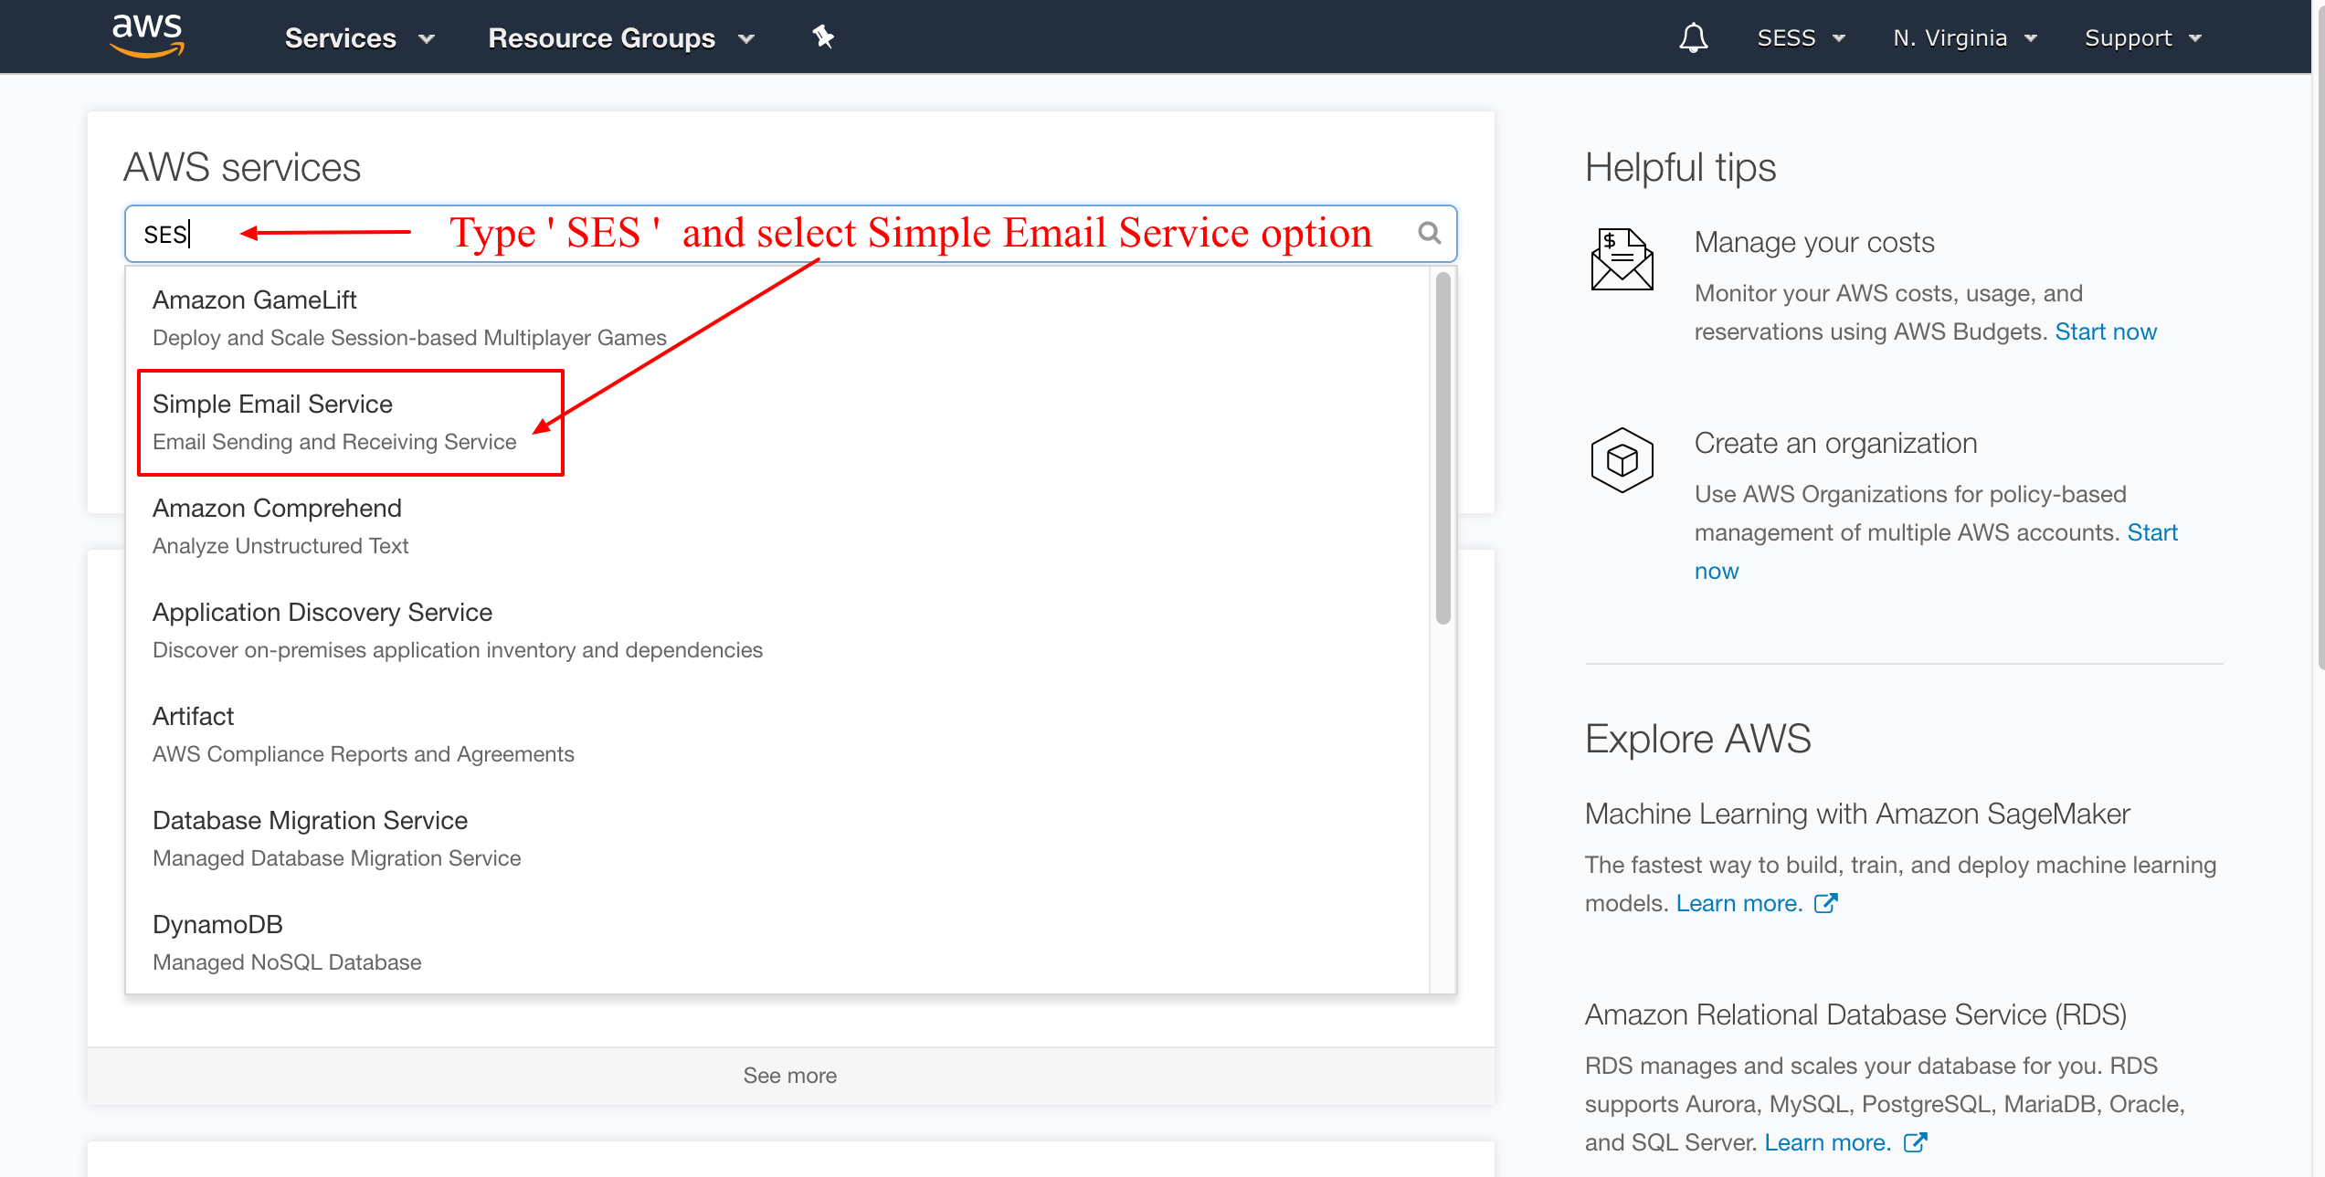Click the SageMaker external link icon
Viewport: 2325px width, 1177px height.
(1825, 903)
